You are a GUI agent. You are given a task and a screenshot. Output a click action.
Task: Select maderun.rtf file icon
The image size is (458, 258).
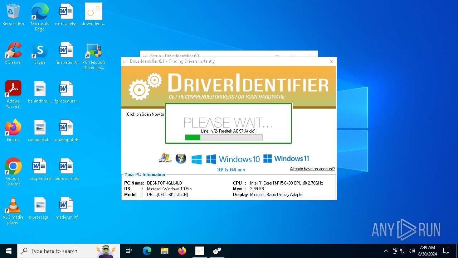pyautogui.click(x=67, y=209)
